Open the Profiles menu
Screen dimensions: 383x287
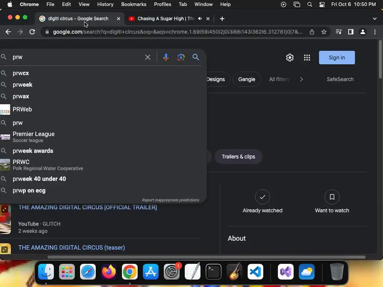point(162,4)
